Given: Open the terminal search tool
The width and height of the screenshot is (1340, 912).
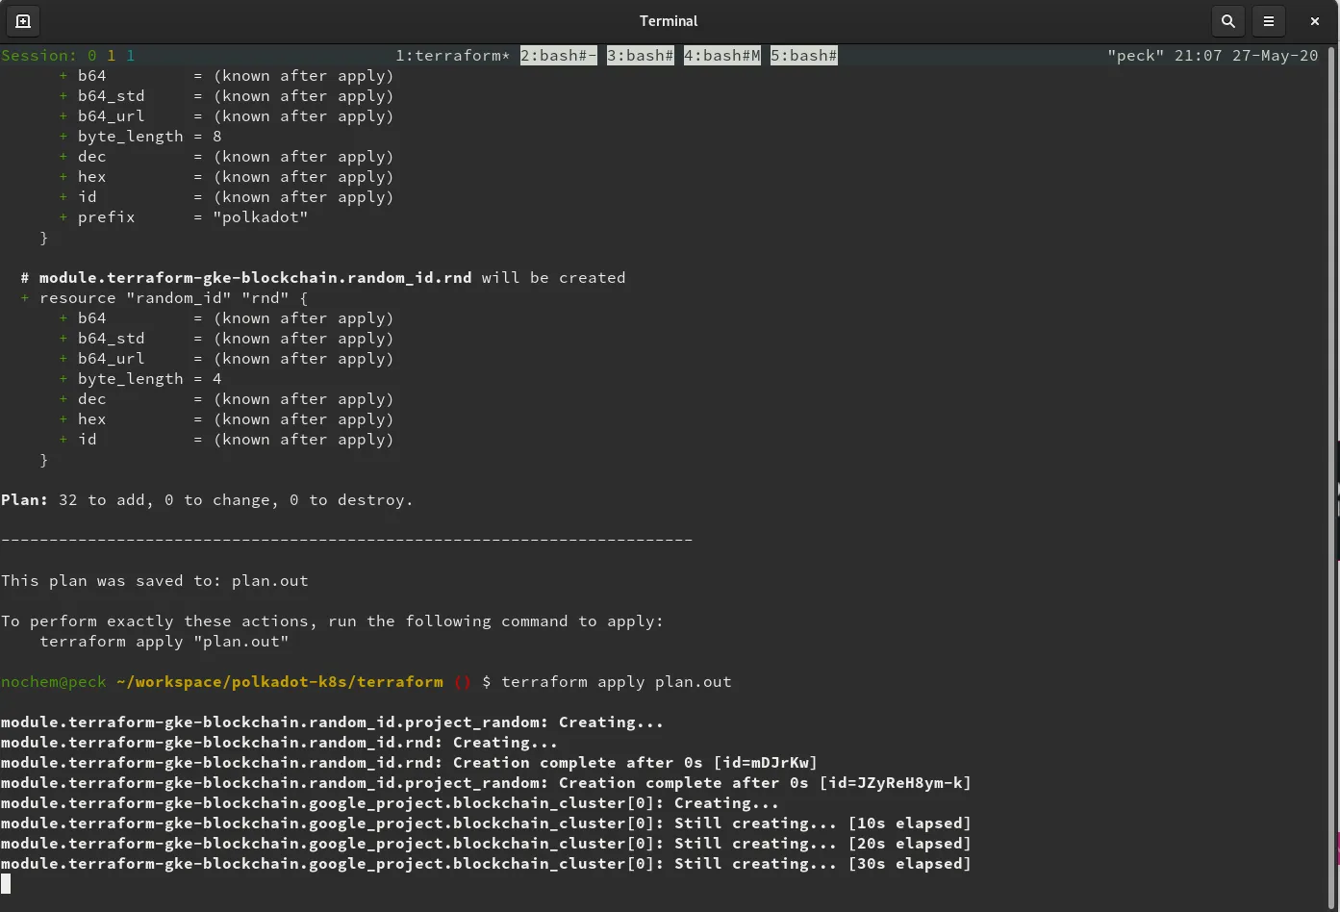Looking at the screenshot, I should click(x=1228, y=20).
